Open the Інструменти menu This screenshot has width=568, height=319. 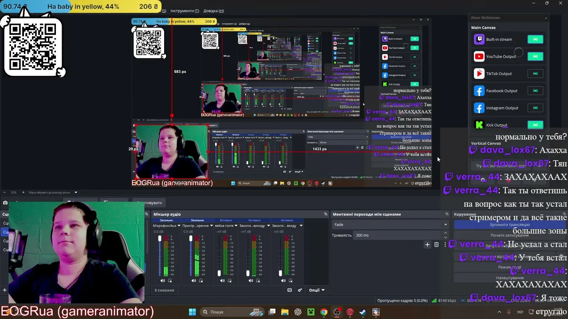point(185,11)
